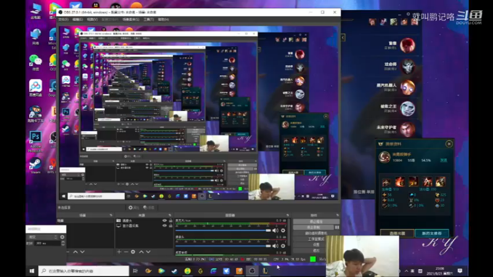Select the camera source row

[144, 221]
